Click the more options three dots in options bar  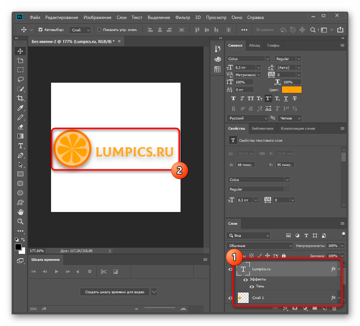(244, 30)
